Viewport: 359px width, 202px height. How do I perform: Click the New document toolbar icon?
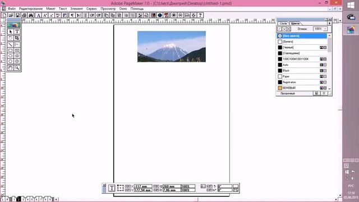[x=4, y=15]
